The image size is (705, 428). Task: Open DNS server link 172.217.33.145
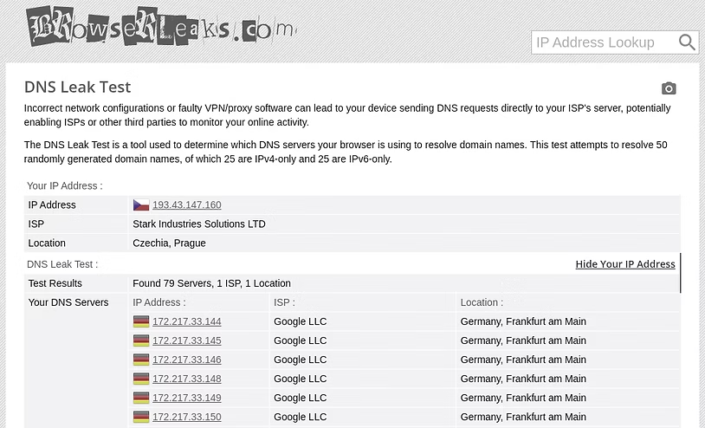click(x=186, y=340)
